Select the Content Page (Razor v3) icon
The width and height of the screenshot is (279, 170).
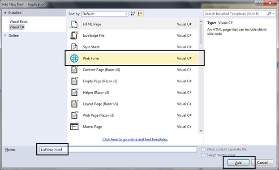[x=74, y=70]
